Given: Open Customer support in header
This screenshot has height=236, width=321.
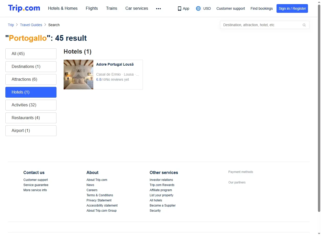Looking at the screenshot, I should 231,8.
